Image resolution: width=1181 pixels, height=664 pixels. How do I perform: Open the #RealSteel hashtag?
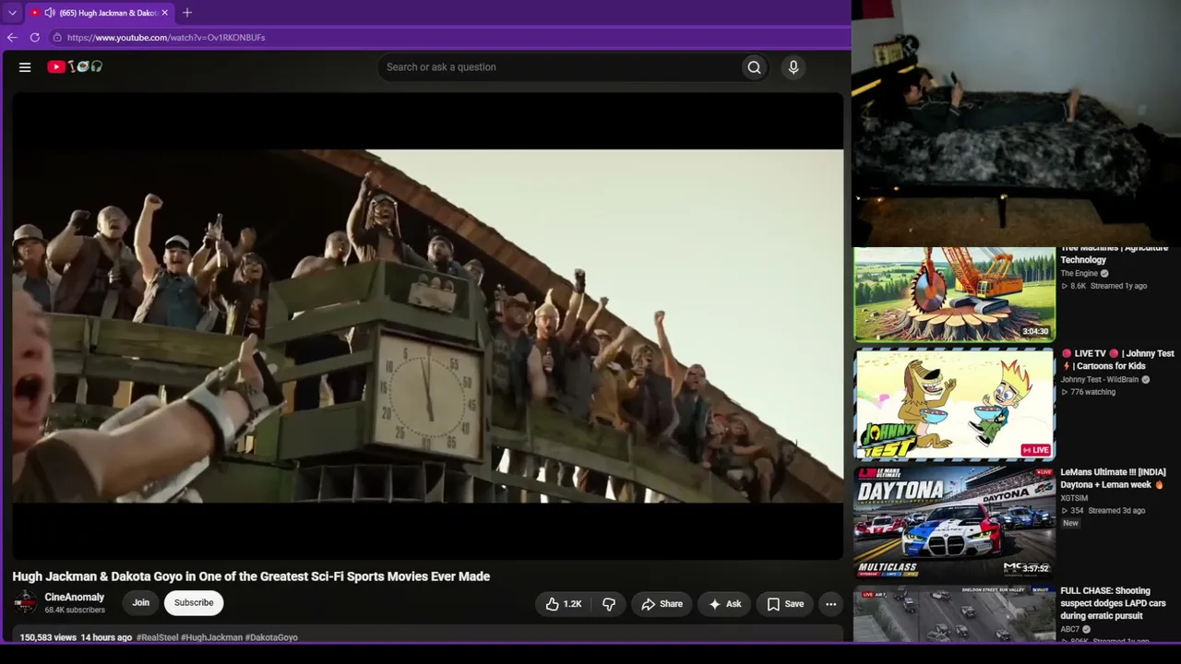(x=157, y=637)
